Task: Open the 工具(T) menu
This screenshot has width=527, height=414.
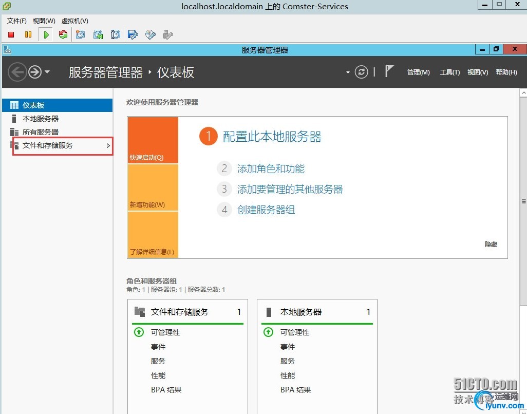Action: point(450,72)
